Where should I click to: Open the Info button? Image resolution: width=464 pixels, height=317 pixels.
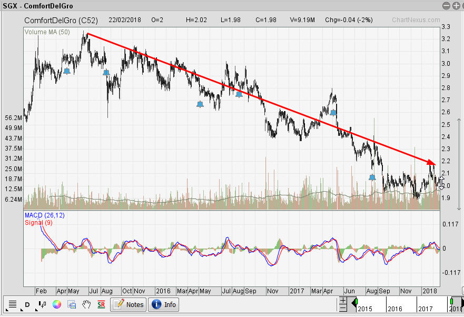coord(164,304)
